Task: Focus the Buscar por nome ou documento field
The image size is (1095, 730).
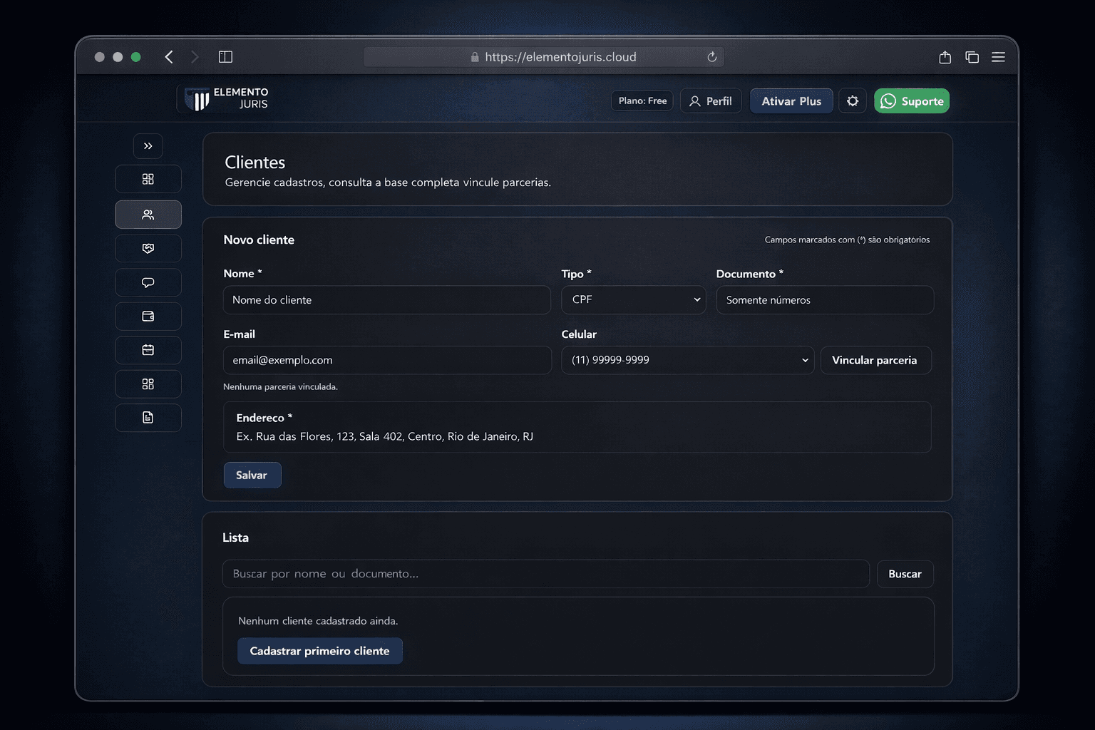Action: [x=545, y=574]
